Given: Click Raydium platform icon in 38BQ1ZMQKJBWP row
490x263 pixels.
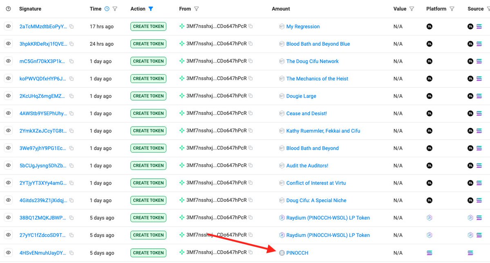Looking at the screenshot, I should pos(430,218).
